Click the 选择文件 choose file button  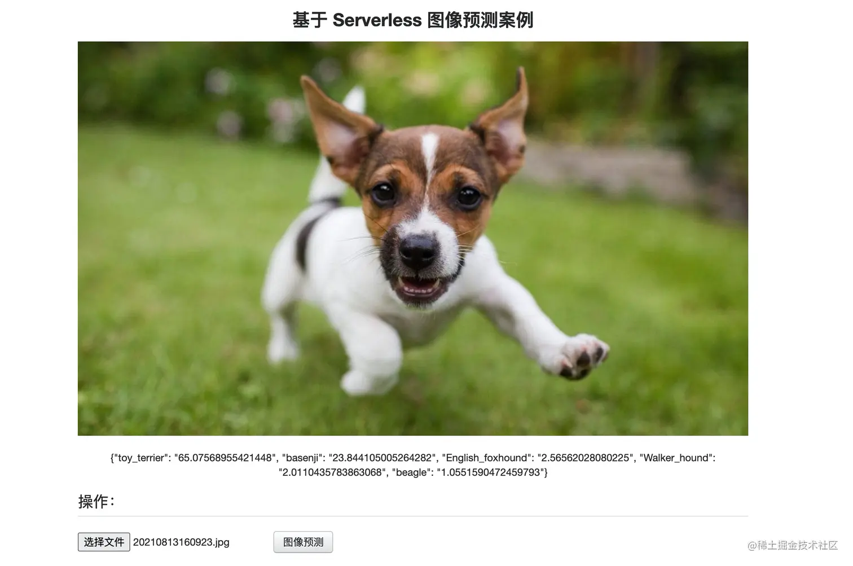[104, 542]
